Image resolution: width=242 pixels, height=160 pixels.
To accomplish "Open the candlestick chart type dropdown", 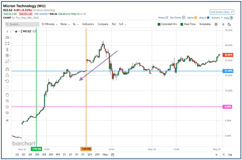I will (76, 24).
